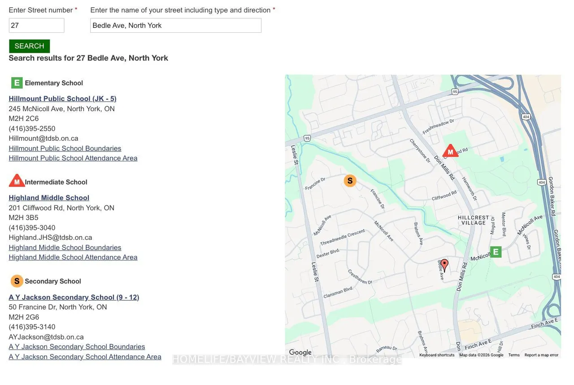Click the Hainworth Dr street label on map

pyautogui.click(x=470, y=189)
